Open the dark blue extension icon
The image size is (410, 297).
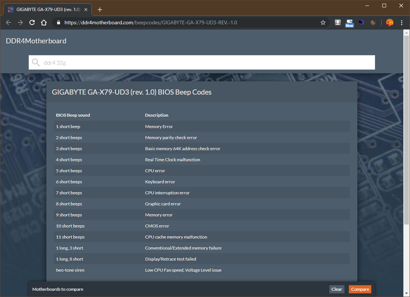(361, 22)
